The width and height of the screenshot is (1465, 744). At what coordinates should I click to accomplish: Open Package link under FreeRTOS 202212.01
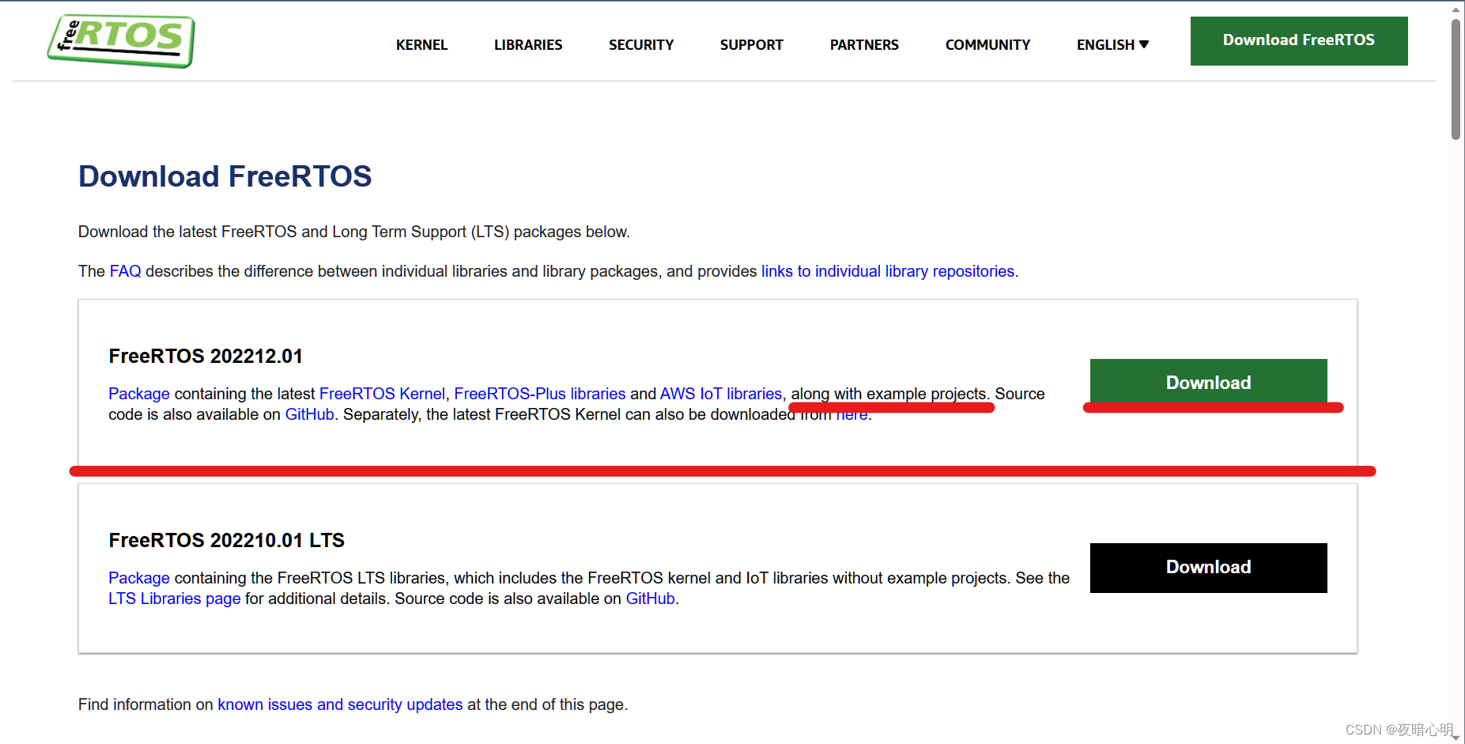pos(138,394)
